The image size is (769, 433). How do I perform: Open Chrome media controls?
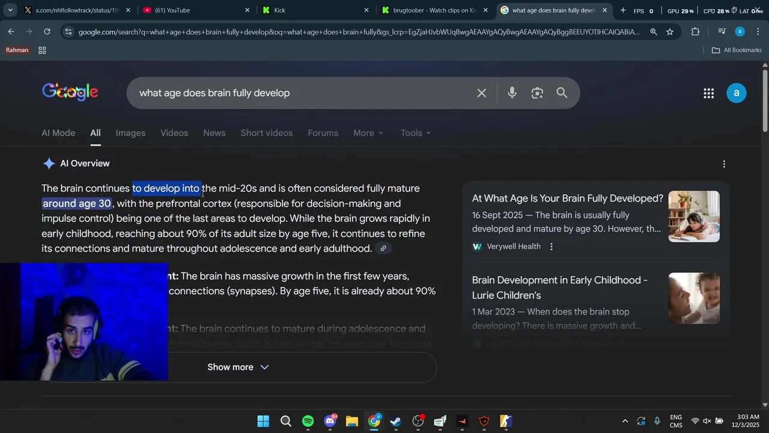click(x=722, y=32)
